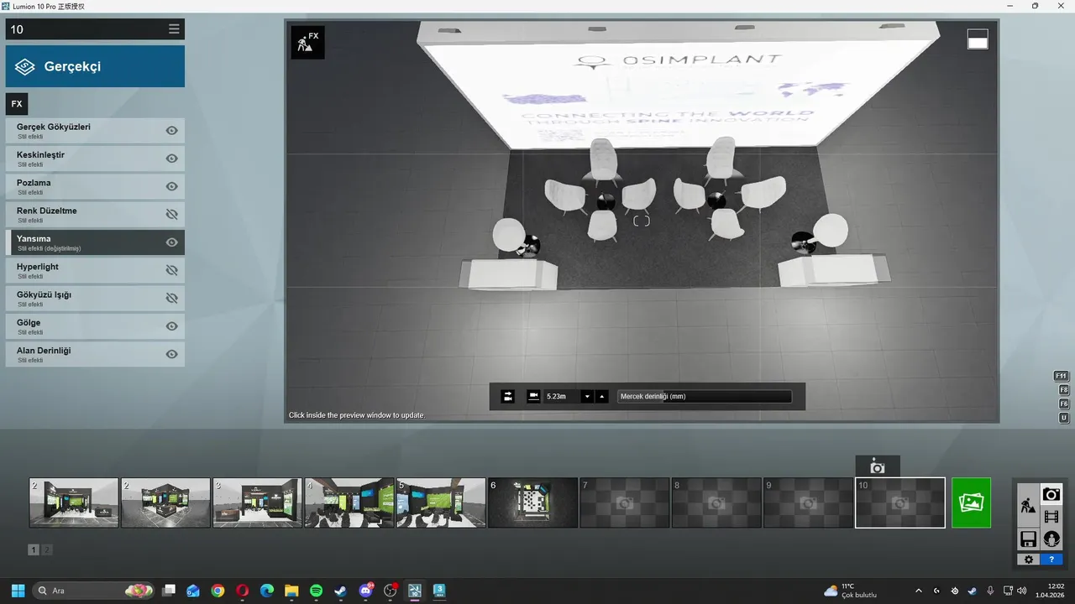Click the 5.23m camera height field

[561, 397]
